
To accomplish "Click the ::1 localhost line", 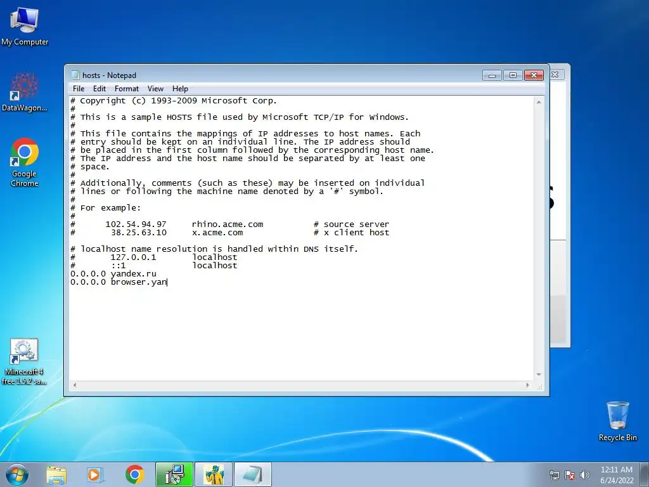I will pos(153,266).
